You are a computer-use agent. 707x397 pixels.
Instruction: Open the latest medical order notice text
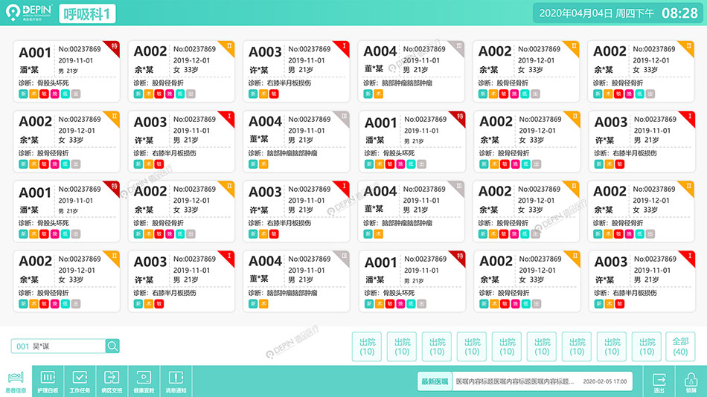point(515,381)
